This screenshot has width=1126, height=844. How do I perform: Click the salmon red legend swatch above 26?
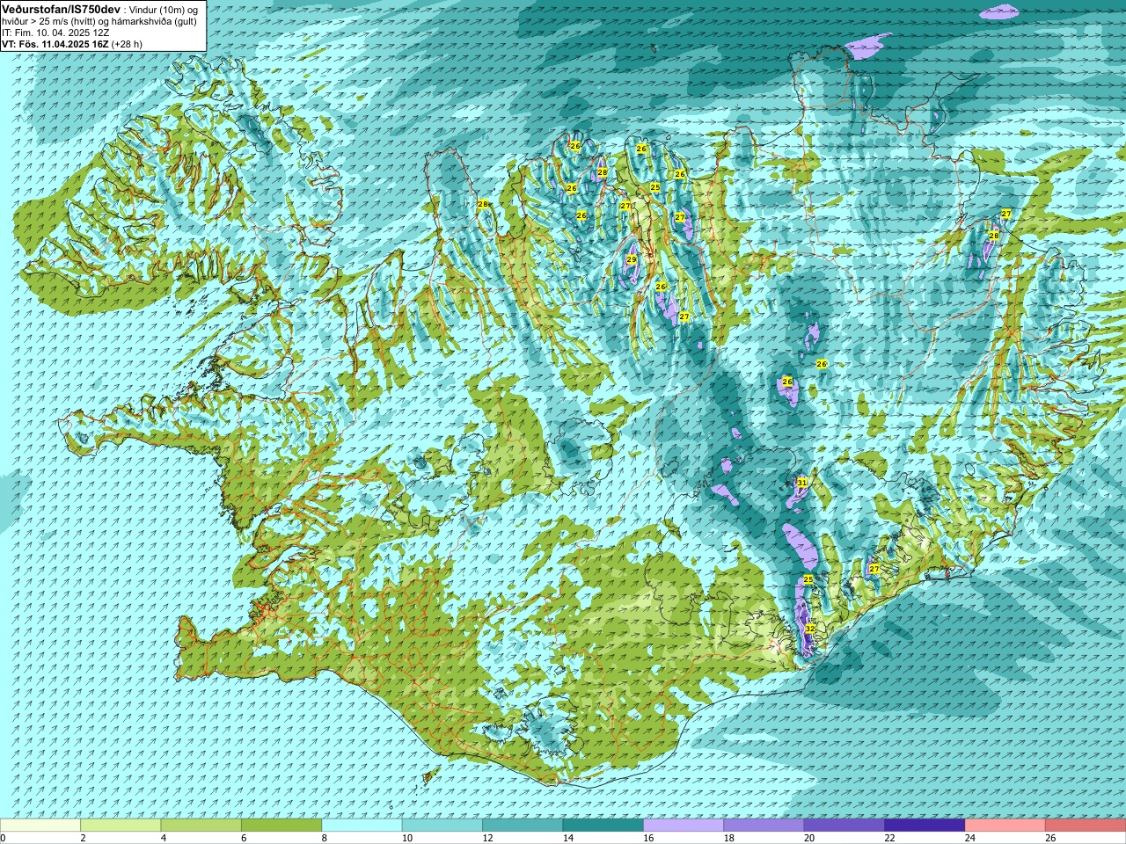coord(1086,826)
